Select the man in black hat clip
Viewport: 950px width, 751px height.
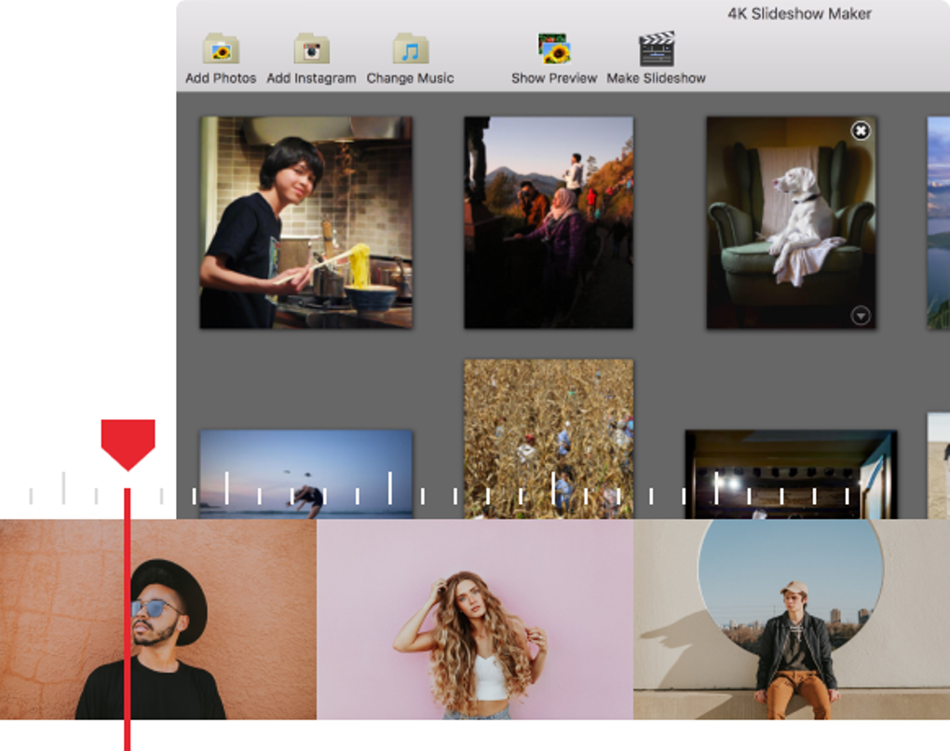158,619
